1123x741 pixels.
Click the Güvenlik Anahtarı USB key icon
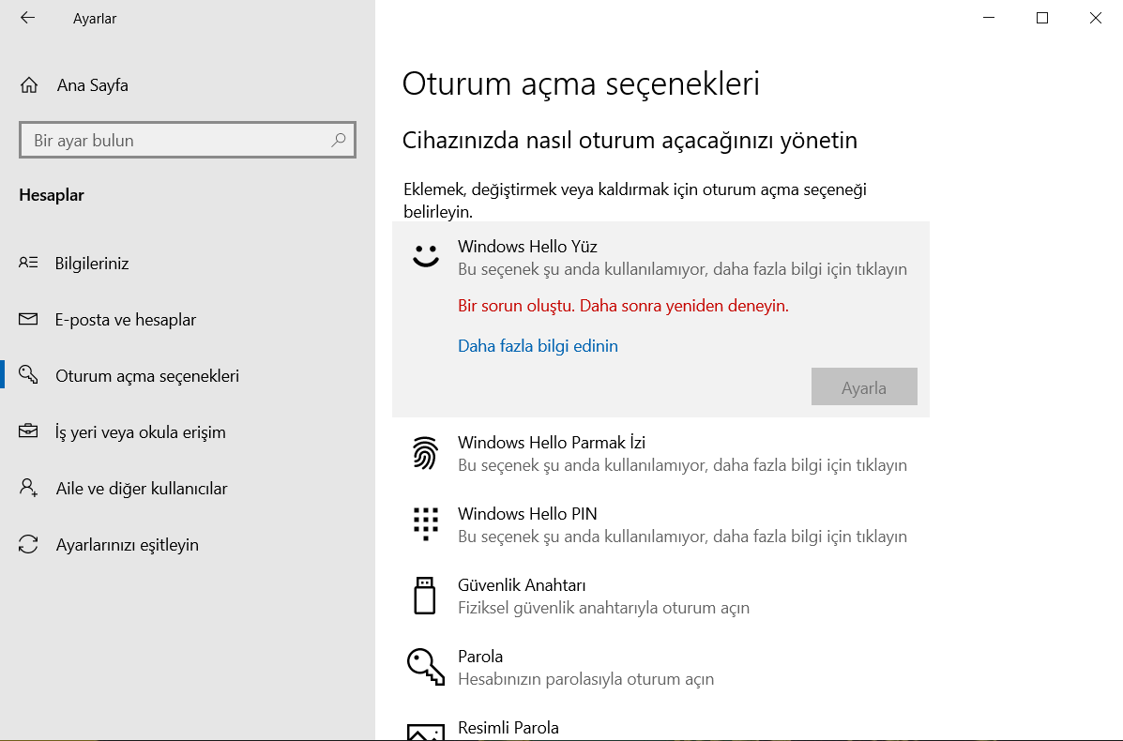pyautogui.click(x=425, y=595)
